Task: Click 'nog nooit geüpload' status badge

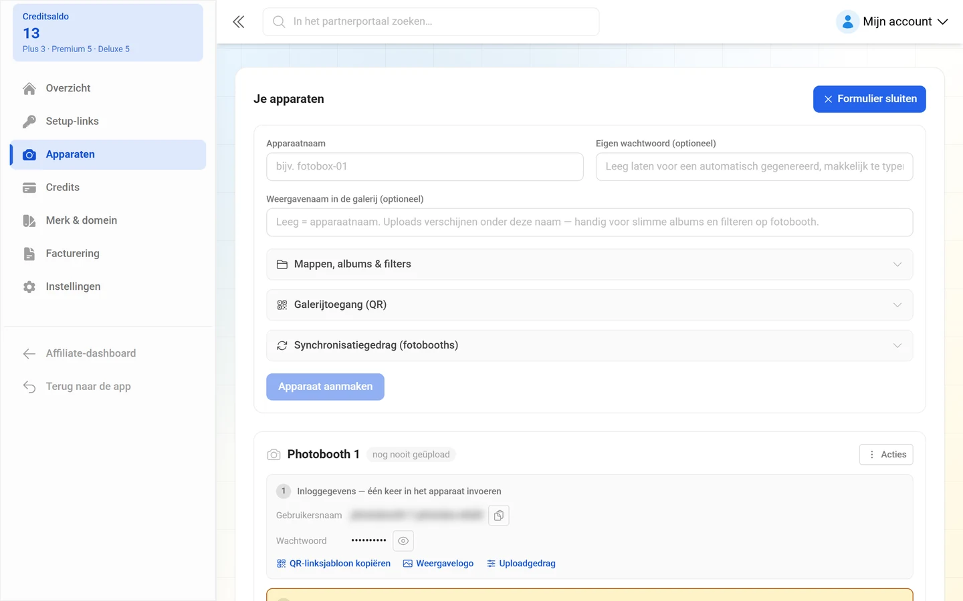Action: tap(411, 455)
